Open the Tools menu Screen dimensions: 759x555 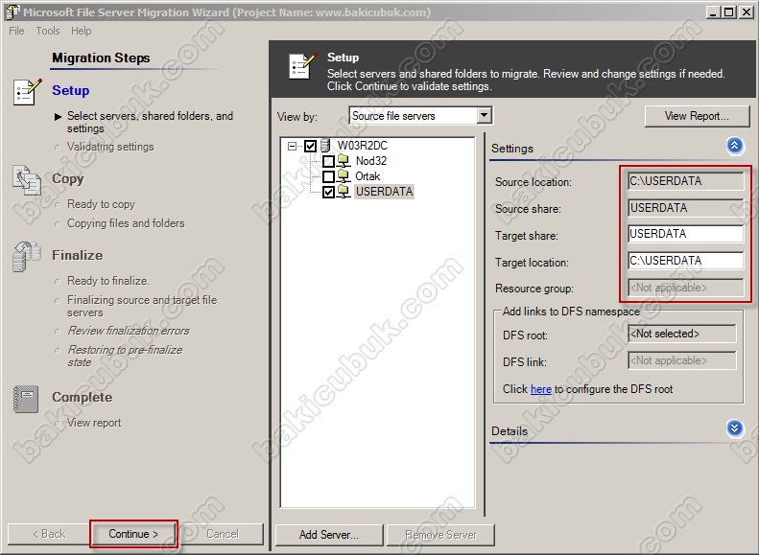coord(48,31)
